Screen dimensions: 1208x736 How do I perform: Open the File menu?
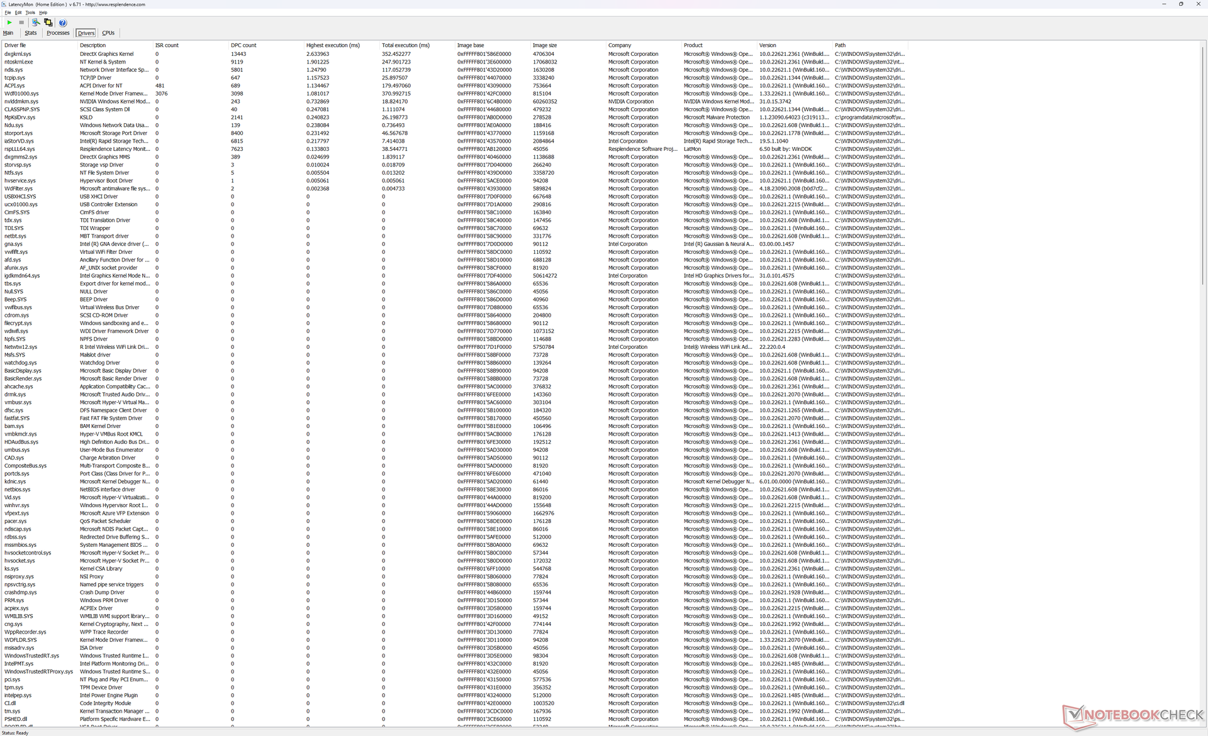click(x=8, y=13)
